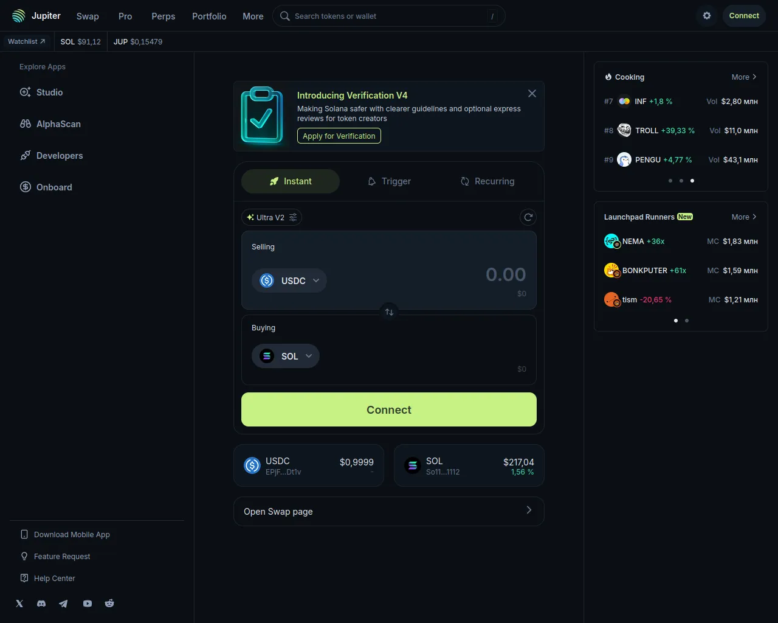The height and width of the screenshot is (623, 778).
Task: Switch selling and buying tokens
Action: point(389,312)
